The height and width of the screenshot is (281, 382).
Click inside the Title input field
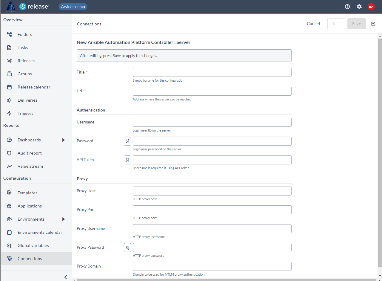(x=212, y=72)
